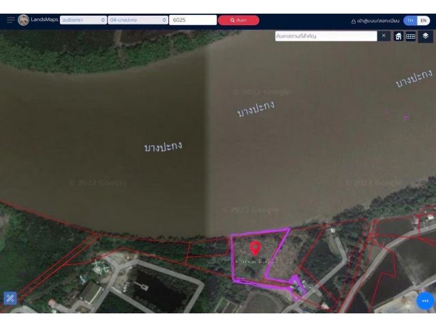Open the map layers icon
436x327 pixels.
pyautogui.click(x=425, y=36)
